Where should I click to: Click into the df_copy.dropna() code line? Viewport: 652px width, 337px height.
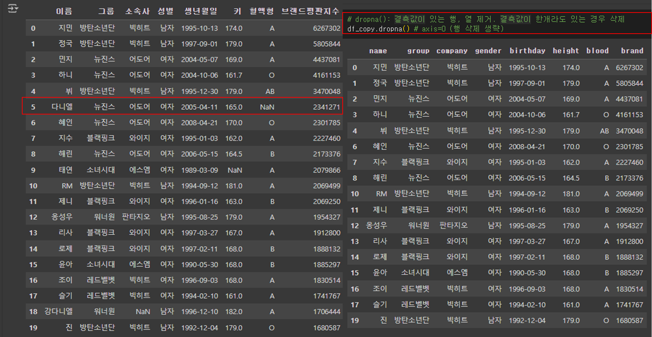425,29
